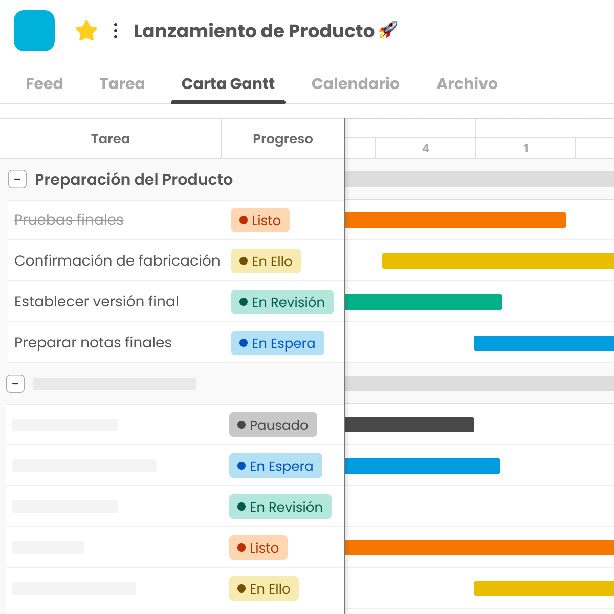Click En Espera status for Preparar notas finales
The width and height of the screenshot is (614, 614).
coord(278,343)
